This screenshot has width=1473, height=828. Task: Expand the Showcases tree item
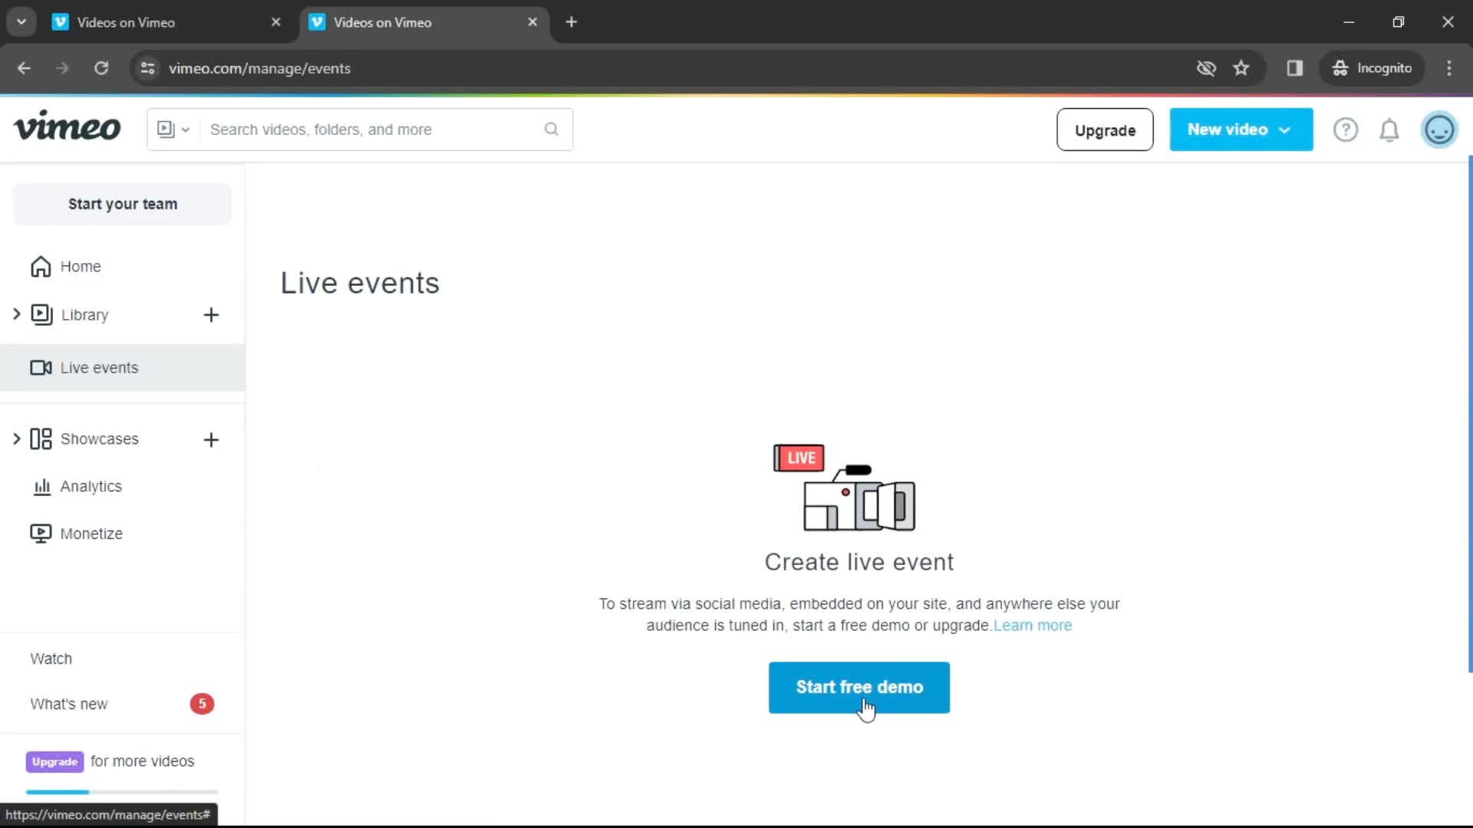click(x=16, y=438)
